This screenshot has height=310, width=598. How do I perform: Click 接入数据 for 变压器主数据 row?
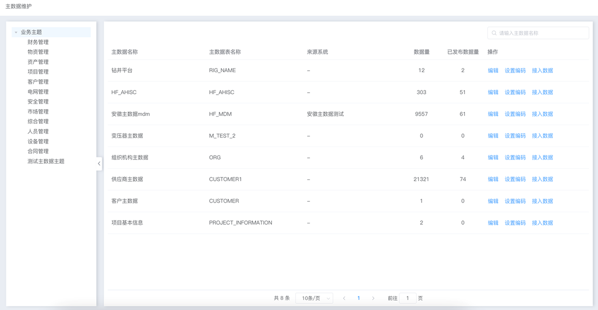coord(543,136)
